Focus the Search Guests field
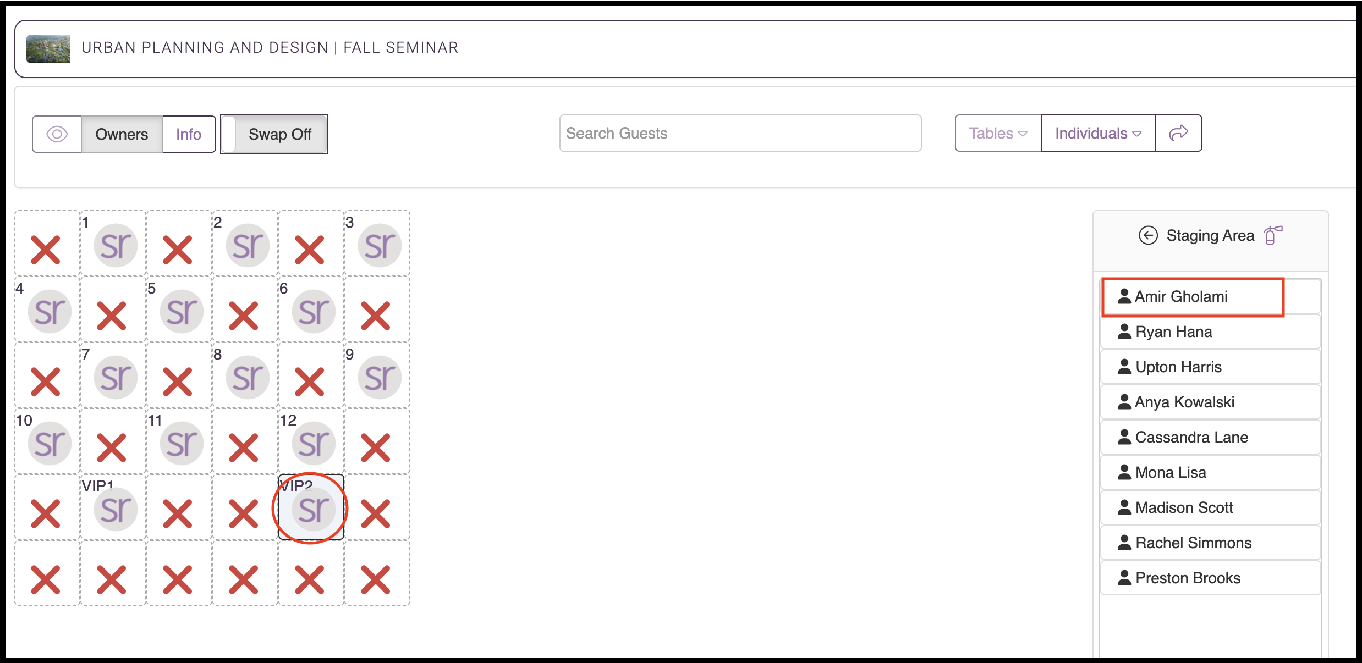The image size is (1362, 663). coord(740,133)
